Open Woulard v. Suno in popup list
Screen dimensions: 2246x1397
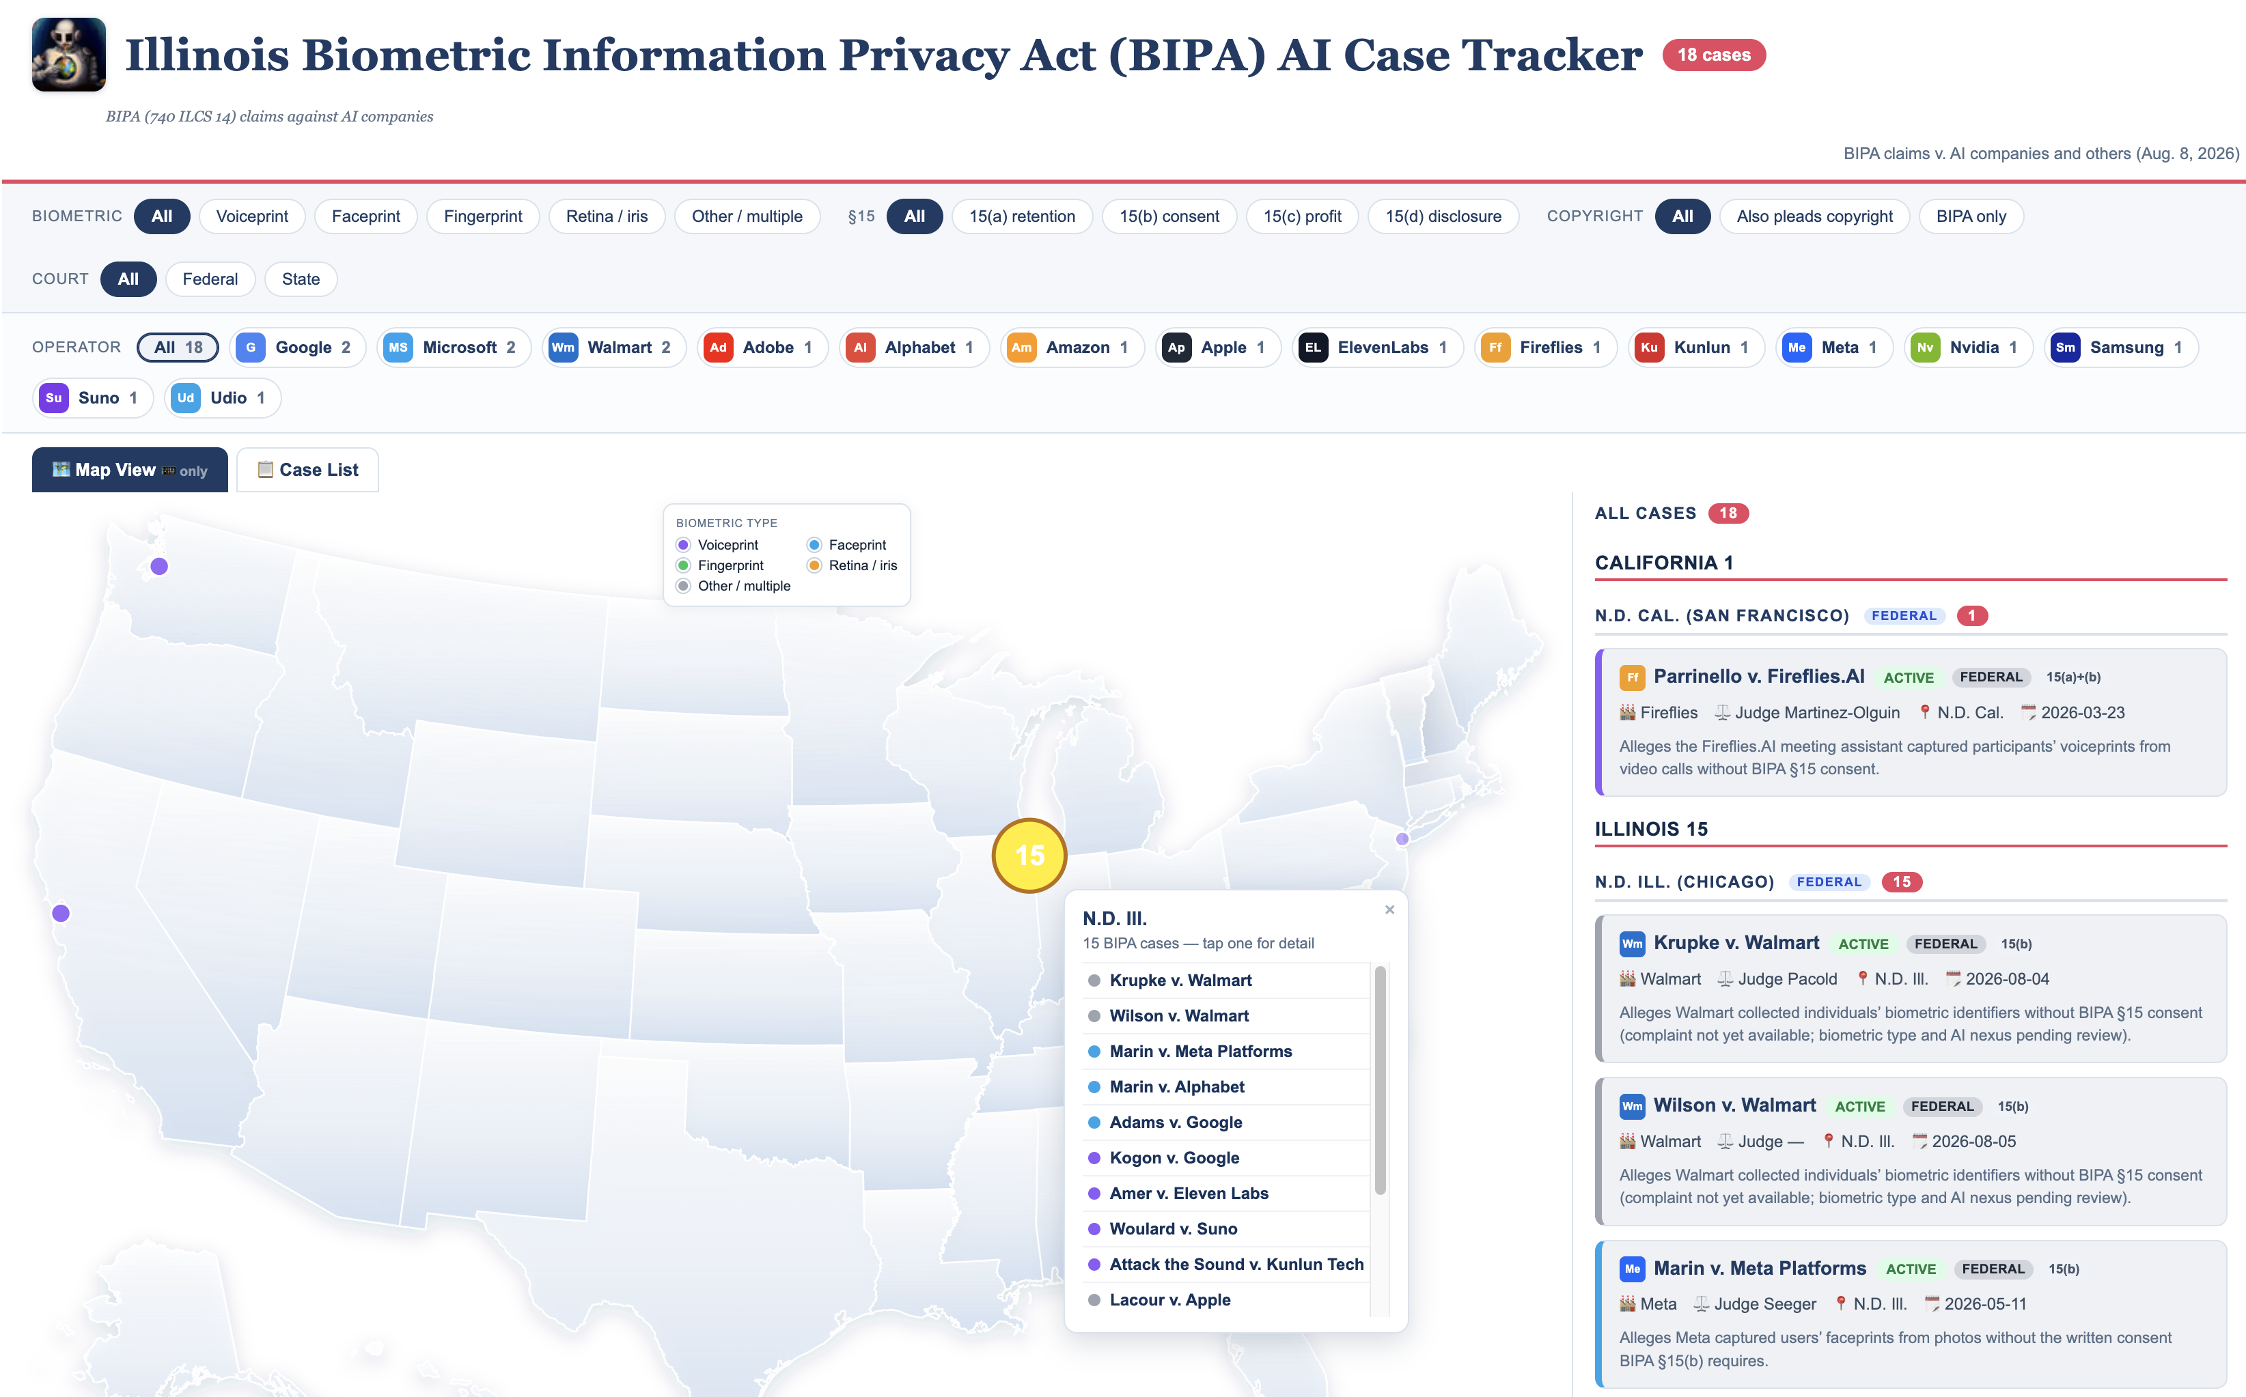[x=1225, y=1229]
